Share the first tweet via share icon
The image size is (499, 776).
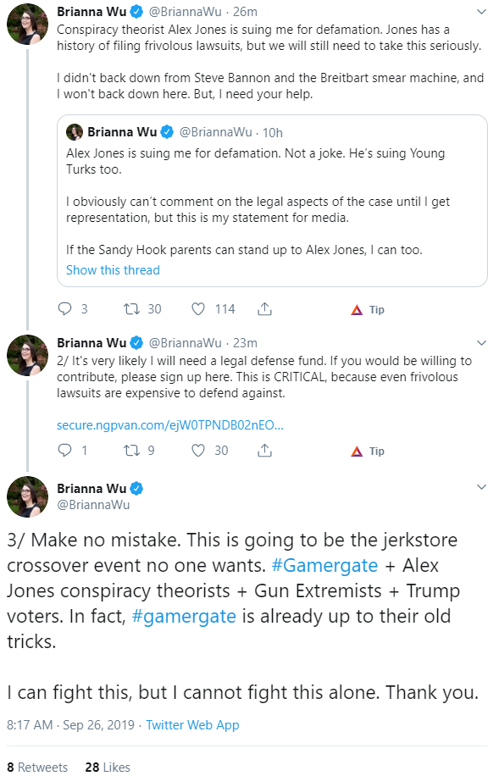(265, 309)
